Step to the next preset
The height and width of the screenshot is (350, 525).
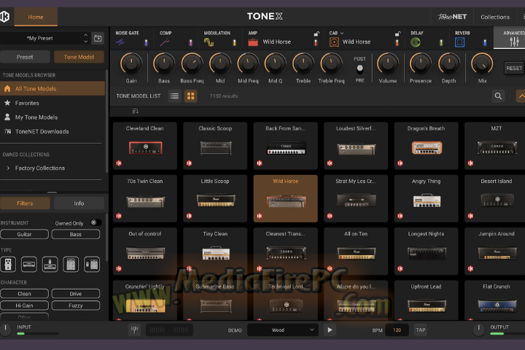[86, 42]
